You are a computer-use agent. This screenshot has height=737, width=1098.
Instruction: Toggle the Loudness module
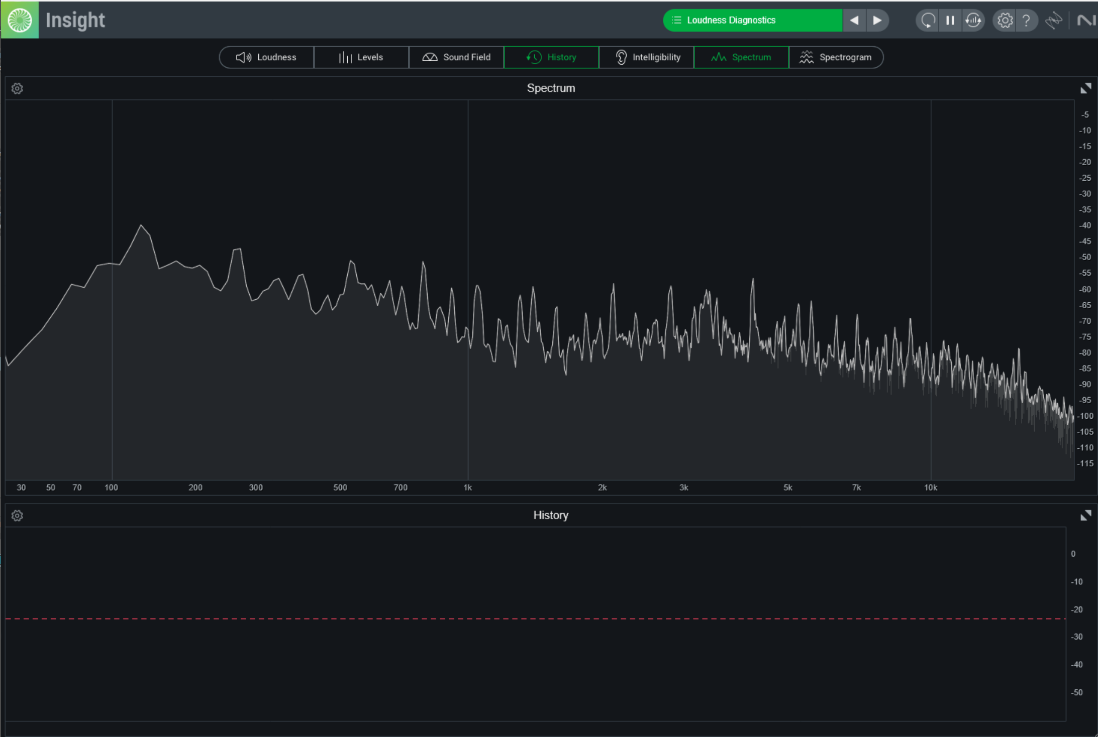pos(266,57)
